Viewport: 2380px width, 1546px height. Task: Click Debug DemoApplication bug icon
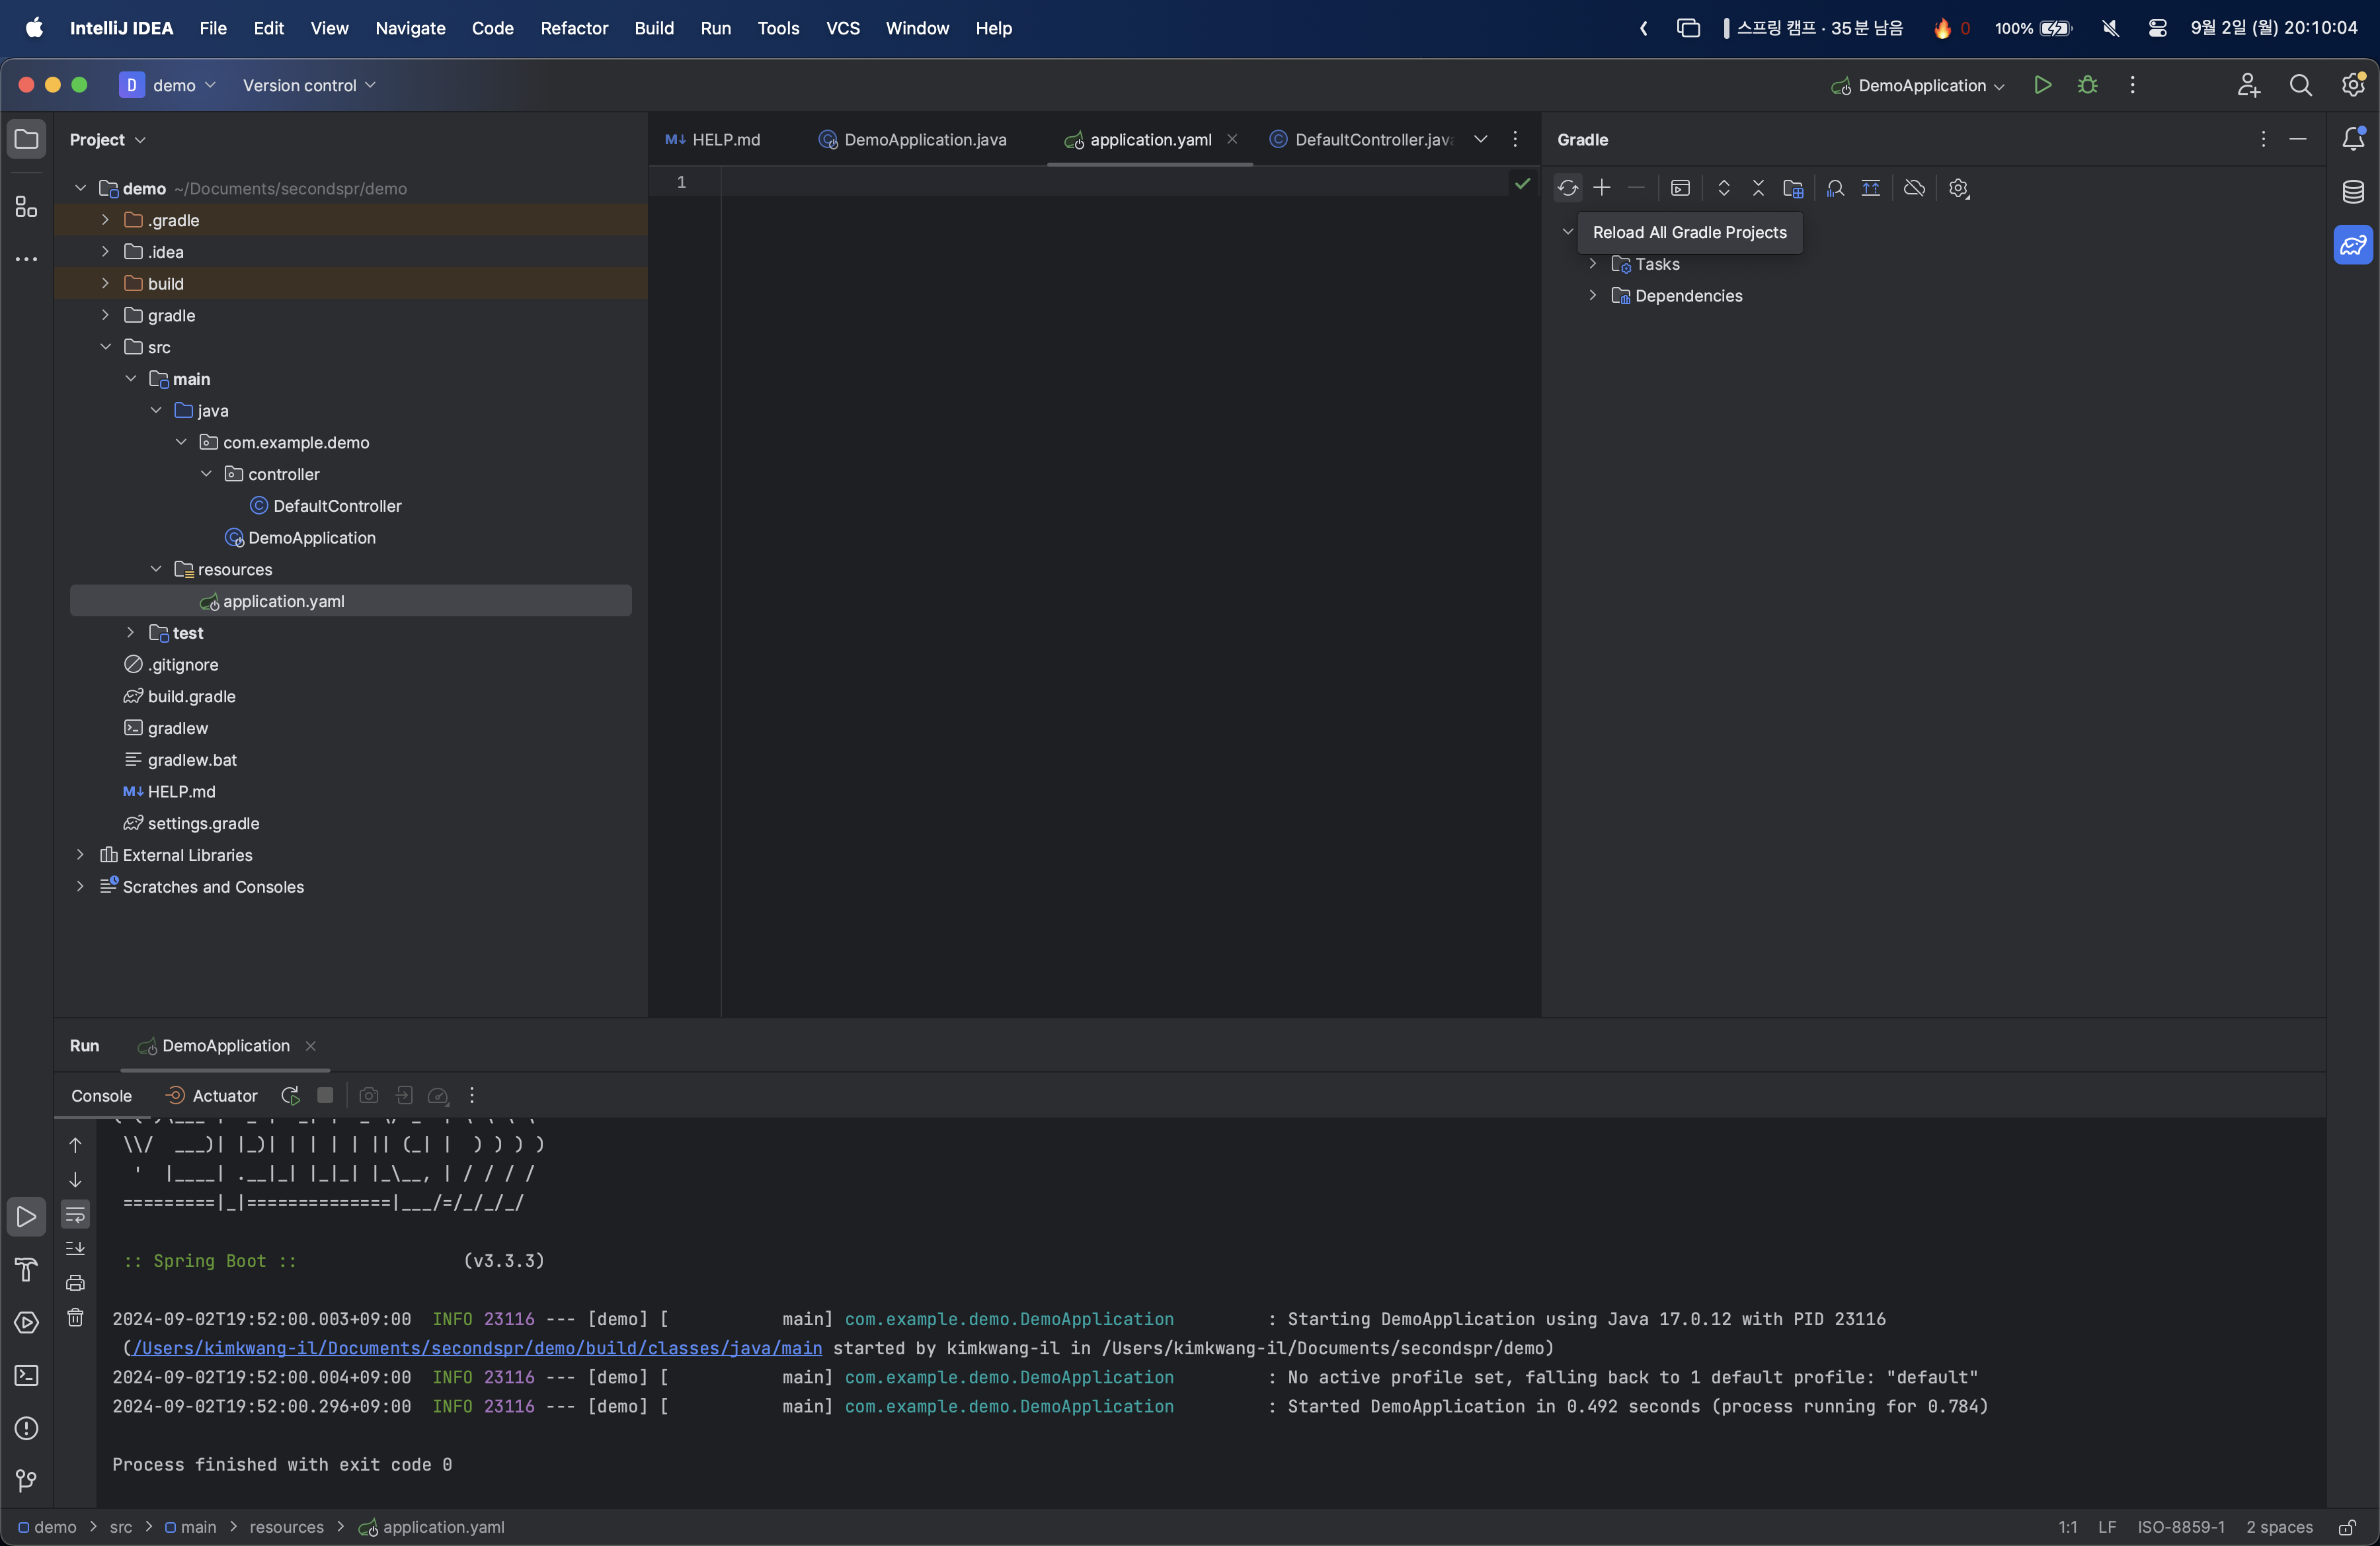(x=2087, y=85)
